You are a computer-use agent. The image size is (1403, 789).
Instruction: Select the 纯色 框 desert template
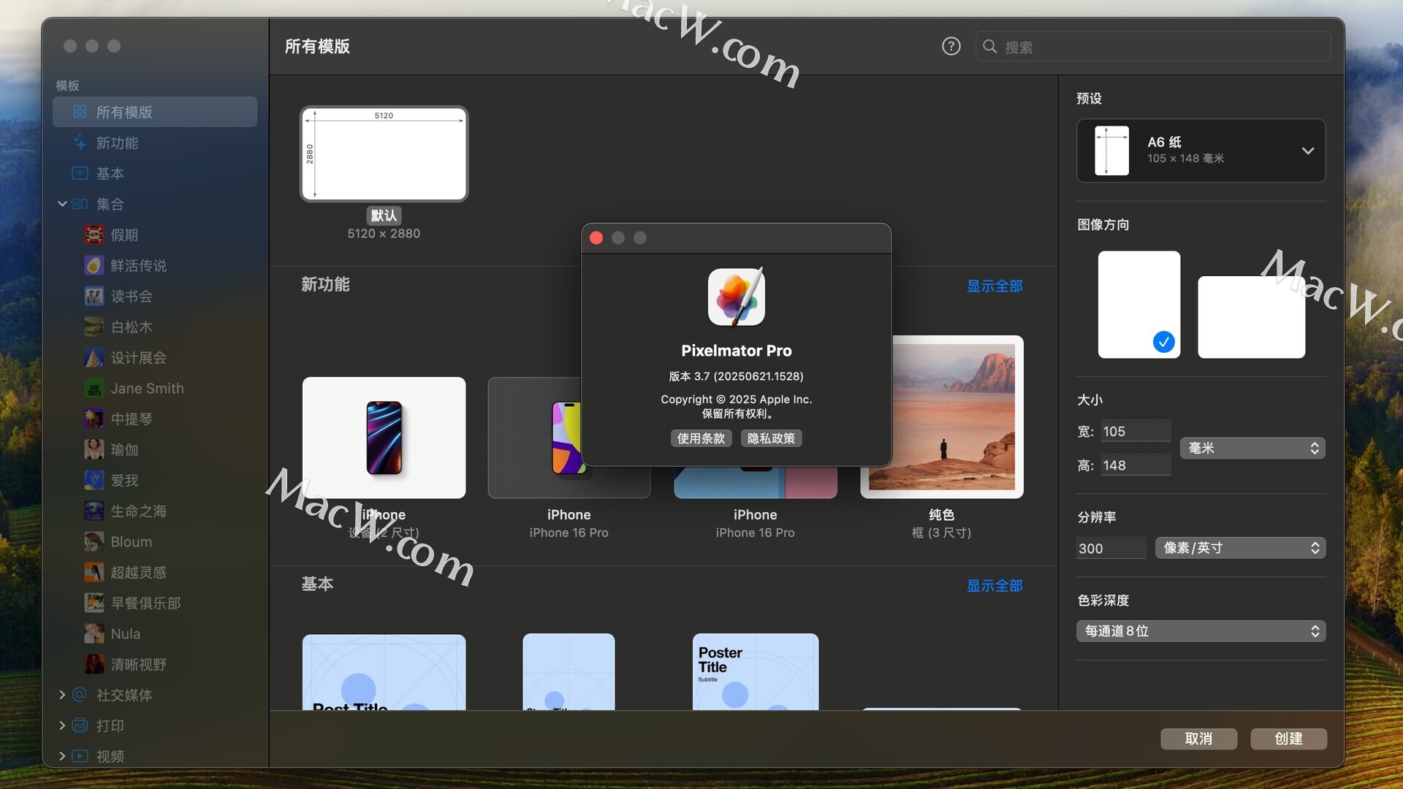click(x=941, y=416)
